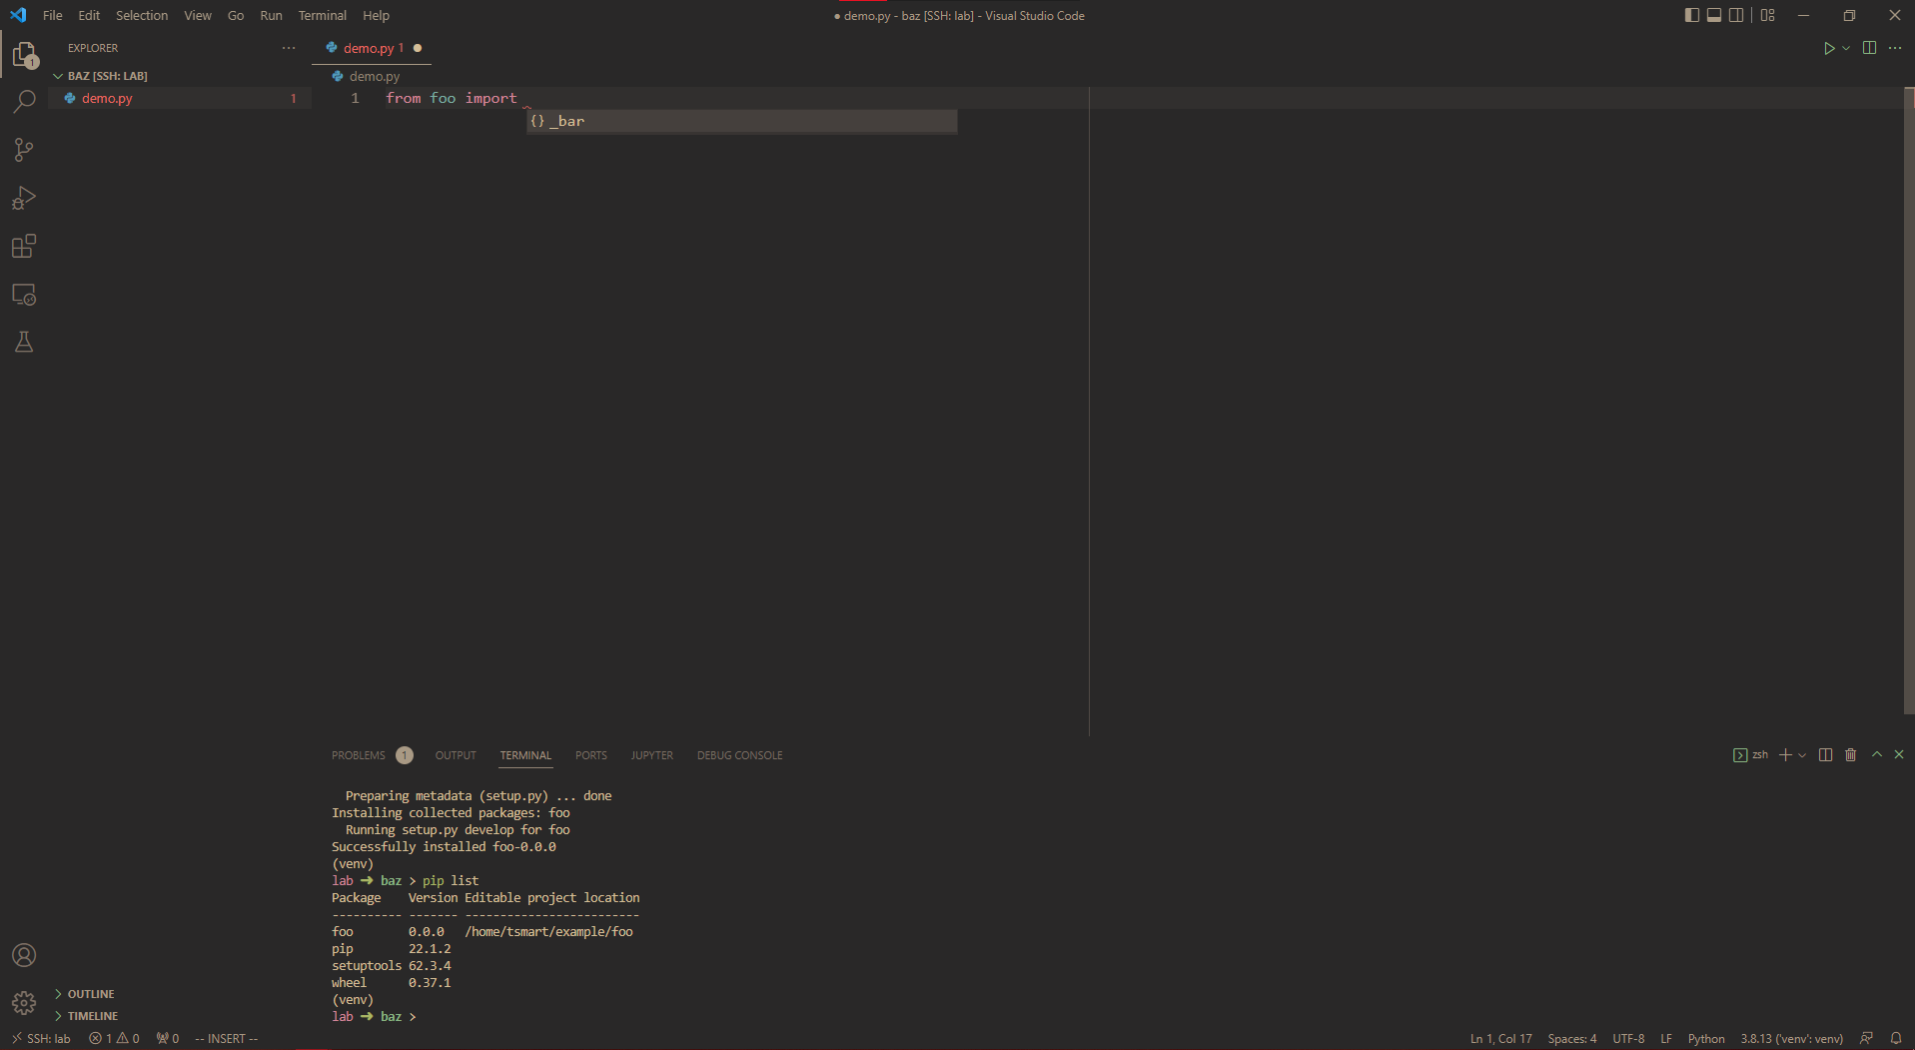Open the Testing view in the activity bar
Screen dimensions: 1915x1050
point(24,342)
